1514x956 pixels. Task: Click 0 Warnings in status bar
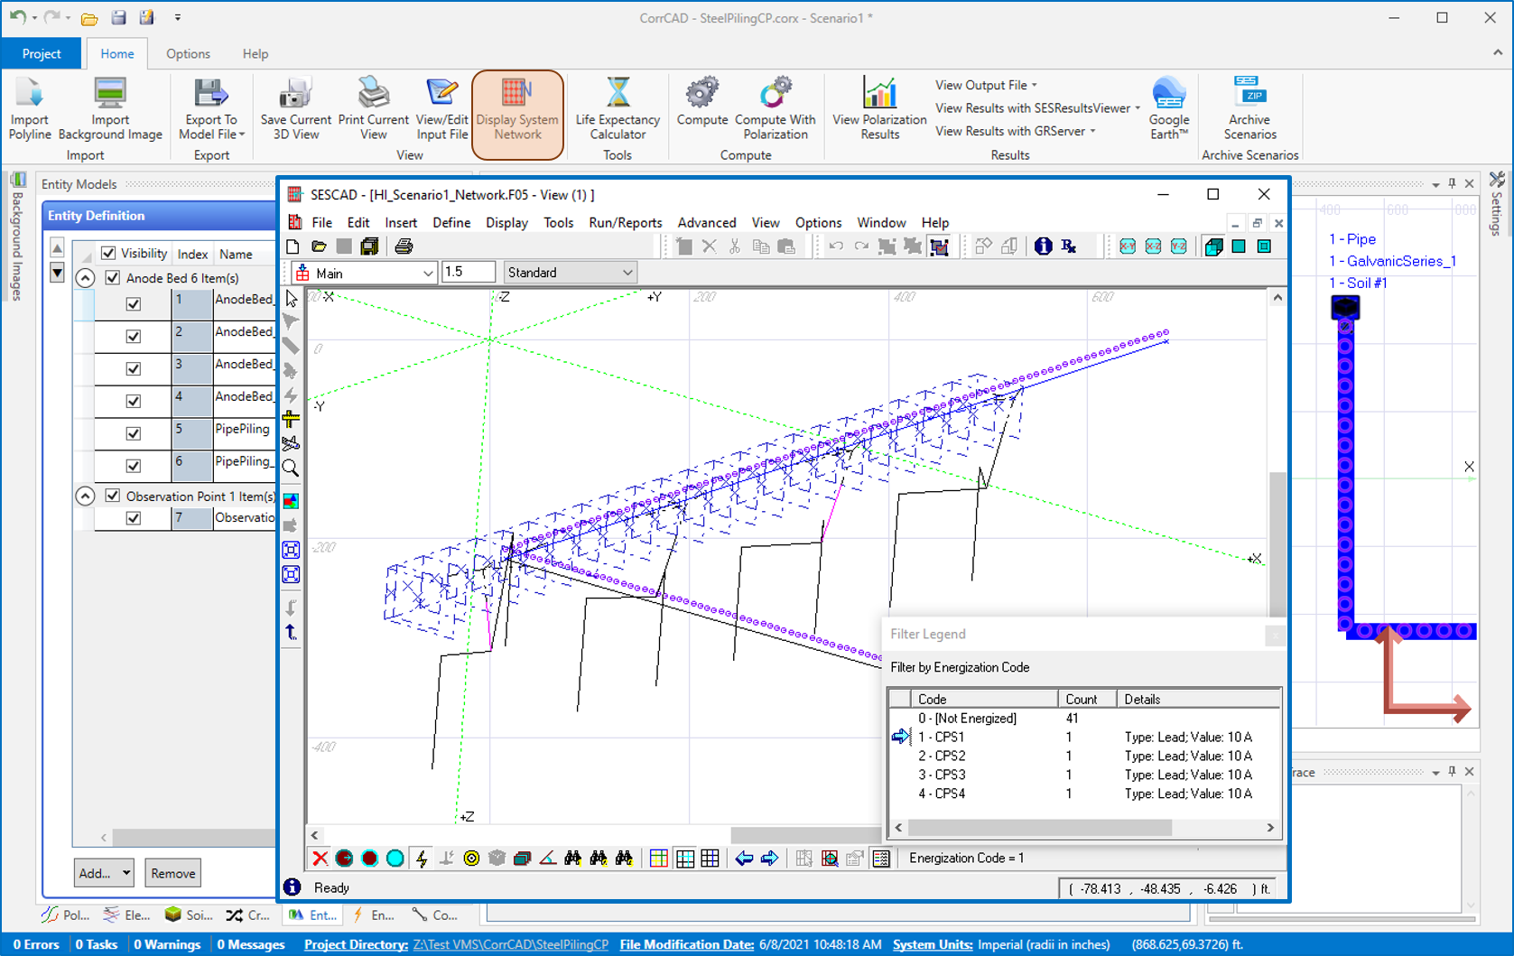click(x=167, y=944)
